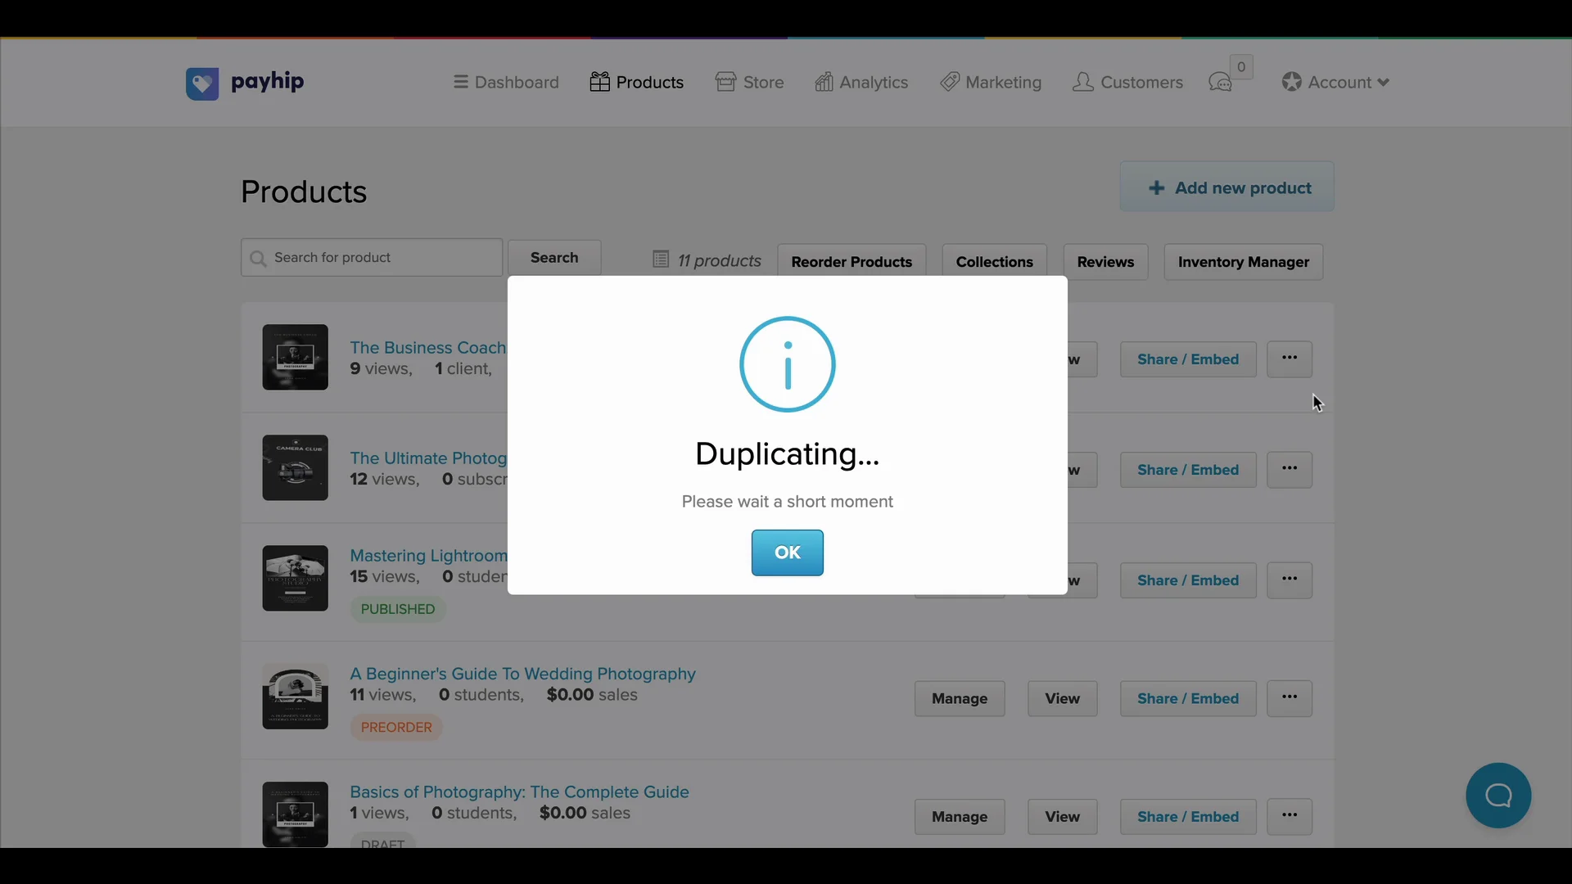Select Inventory Manager tab
Screen dimensions: 1572x884
click(1244, 262)
